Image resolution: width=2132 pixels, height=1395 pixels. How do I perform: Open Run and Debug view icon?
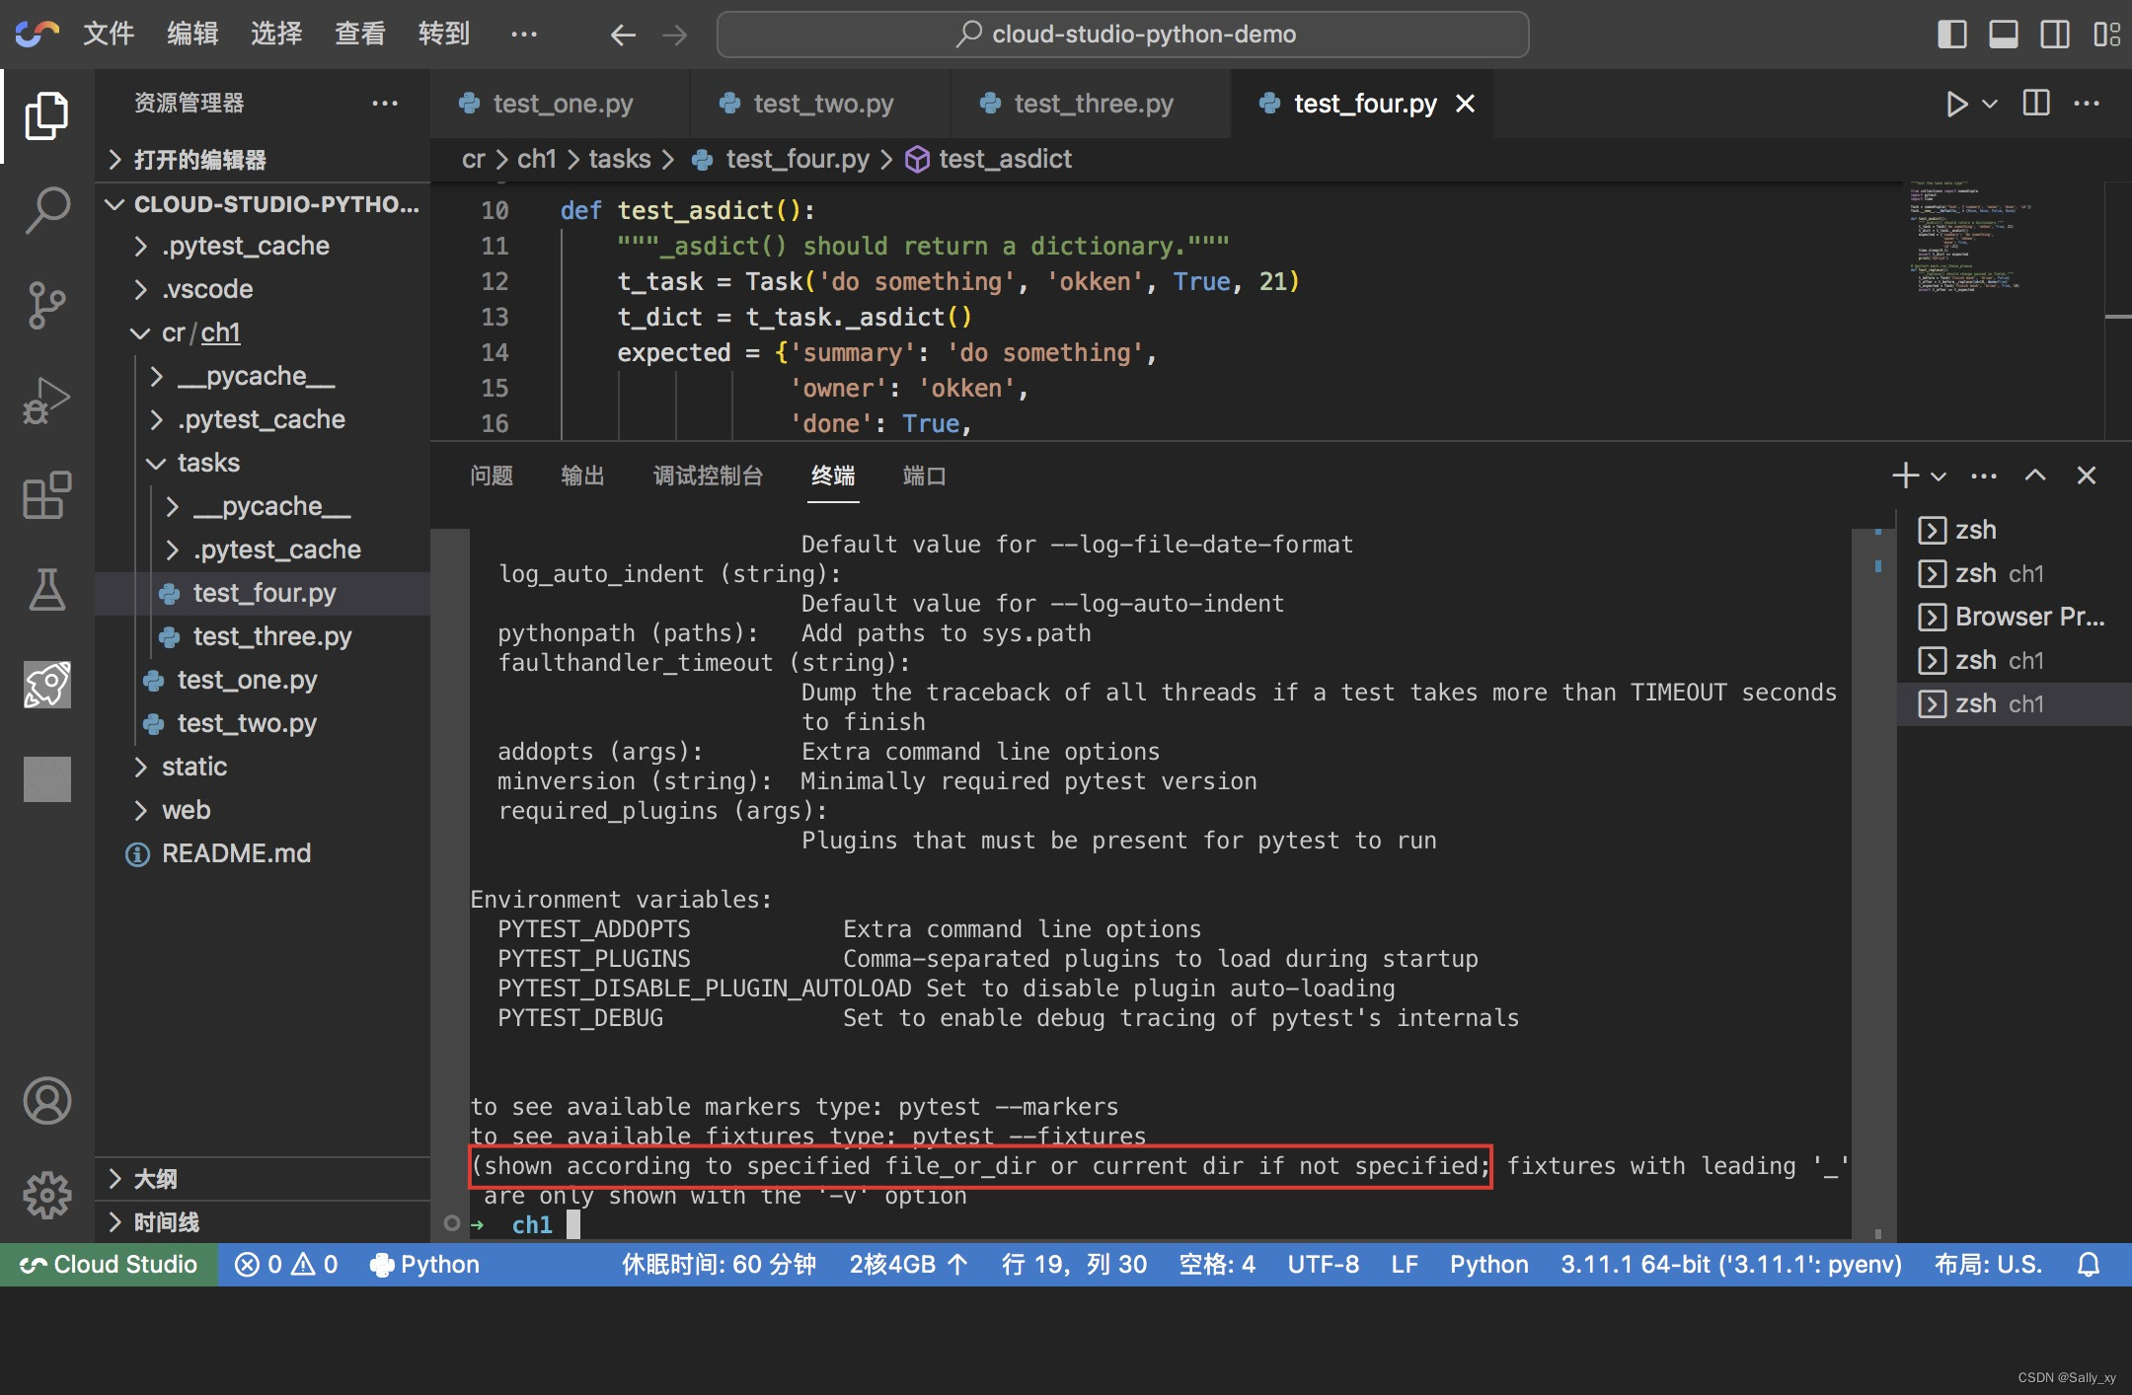[46, 400]
